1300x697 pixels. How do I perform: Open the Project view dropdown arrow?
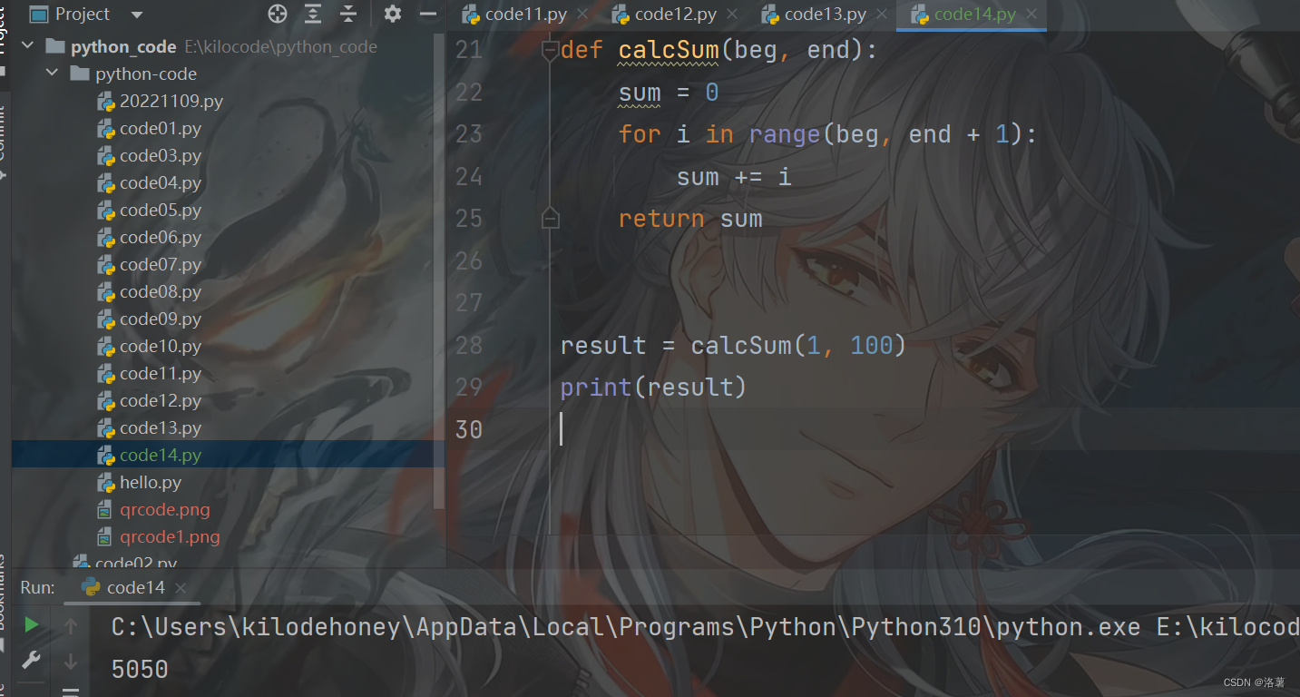pos(137,15)
